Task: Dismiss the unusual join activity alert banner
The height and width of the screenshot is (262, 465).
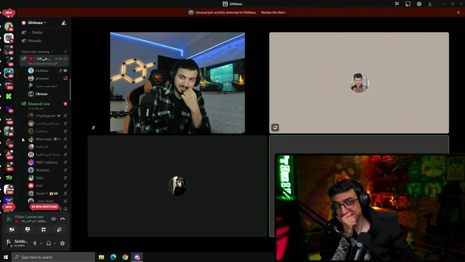Action: coord(458,12)
